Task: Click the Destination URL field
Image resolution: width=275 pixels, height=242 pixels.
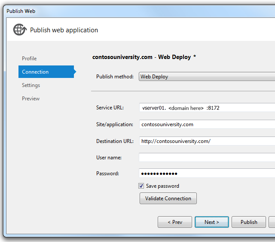Action: coord(207,141)
